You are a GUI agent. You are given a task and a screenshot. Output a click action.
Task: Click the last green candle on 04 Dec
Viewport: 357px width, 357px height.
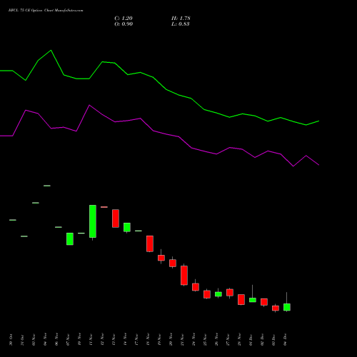pos(287,307)
